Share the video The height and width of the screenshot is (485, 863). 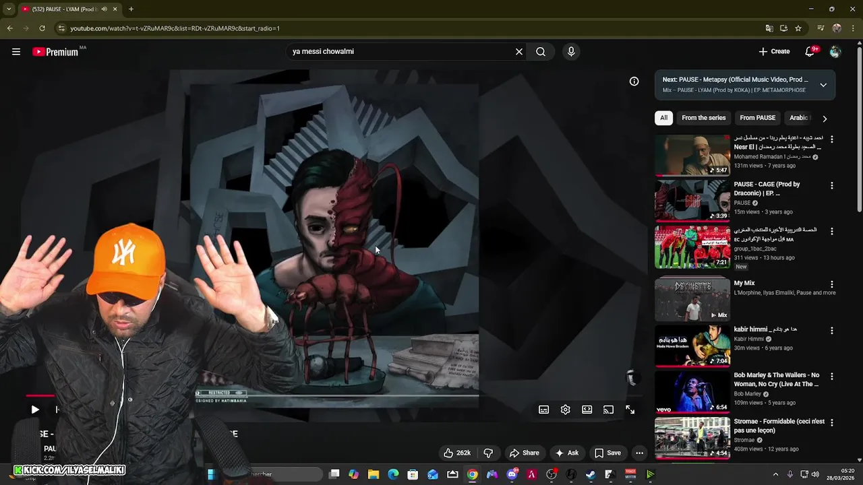pyautogui.click(x=525, y=453)
